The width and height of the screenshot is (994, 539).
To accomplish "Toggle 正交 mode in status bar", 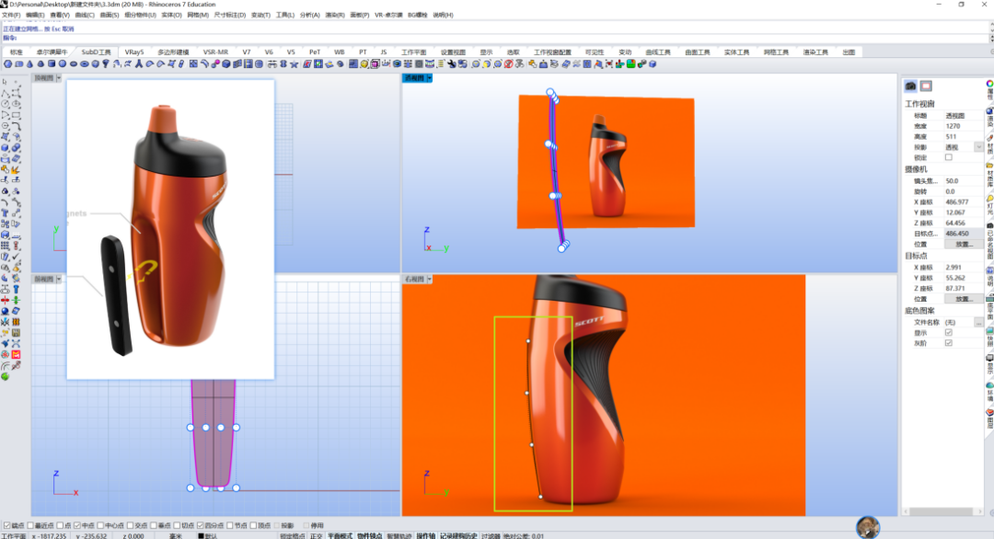I will tap(316, 536).
